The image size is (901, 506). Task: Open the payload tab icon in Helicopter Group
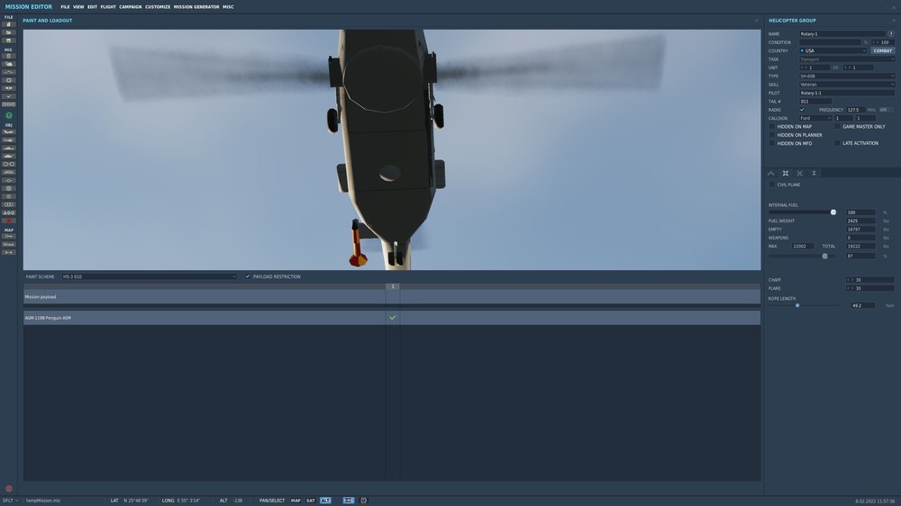[786, 173]
